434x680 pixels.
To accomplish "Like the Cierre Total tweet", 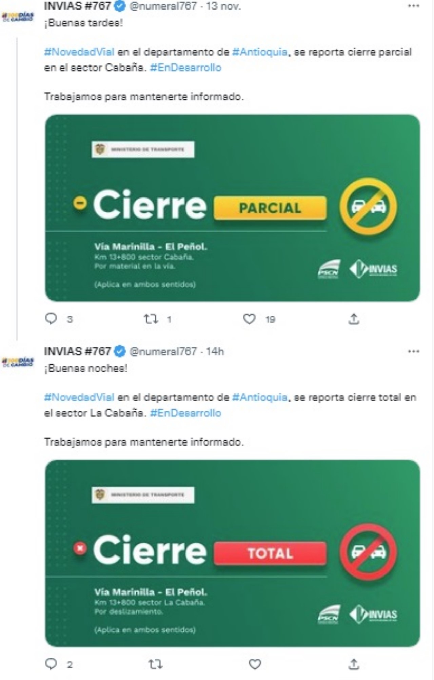I will pos(255,664).
